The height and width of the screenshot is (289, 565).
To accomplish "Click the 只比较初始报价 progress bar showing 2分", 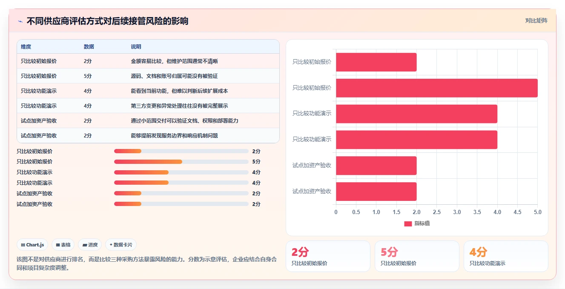I will click(x=181, y=151).
